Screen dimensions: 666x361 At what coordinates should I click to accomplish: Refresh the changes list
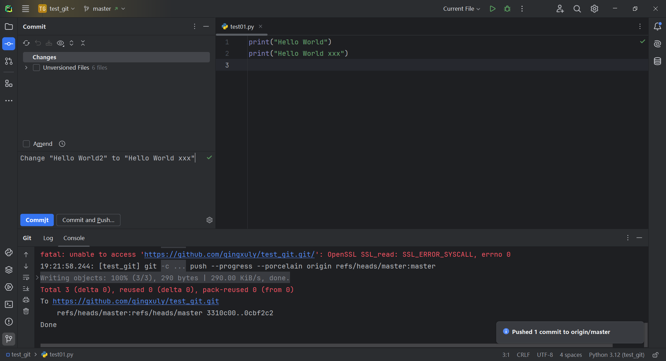click(26, 43)
